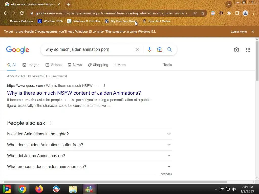Open Google quick settings gear
The height and width of the screenshot is (194, 259).
point(236,50)
